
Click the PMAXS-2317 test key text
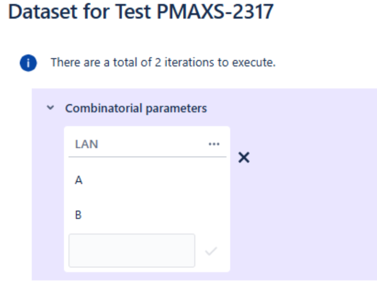tap(215, 13)
